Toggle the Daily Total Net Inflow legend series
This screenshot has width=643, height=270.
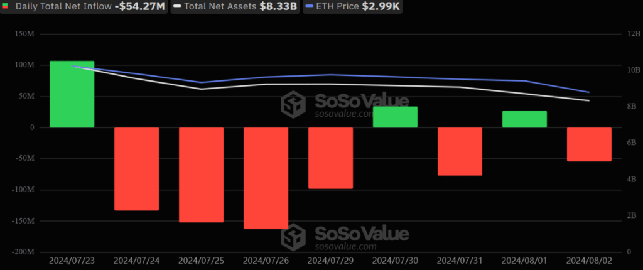[84, 6]
